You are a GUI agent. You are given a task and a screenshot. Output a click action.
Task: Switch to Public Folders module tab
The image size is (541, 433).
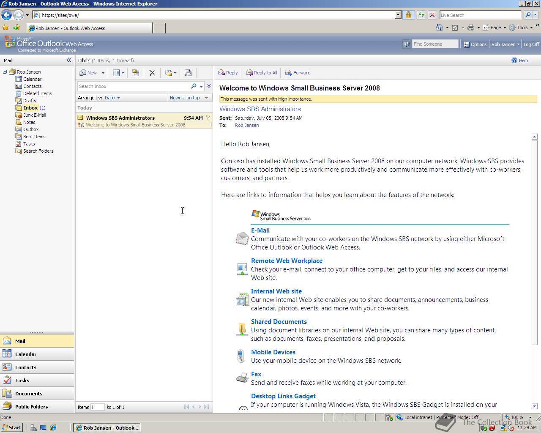[x=37, y=406]
